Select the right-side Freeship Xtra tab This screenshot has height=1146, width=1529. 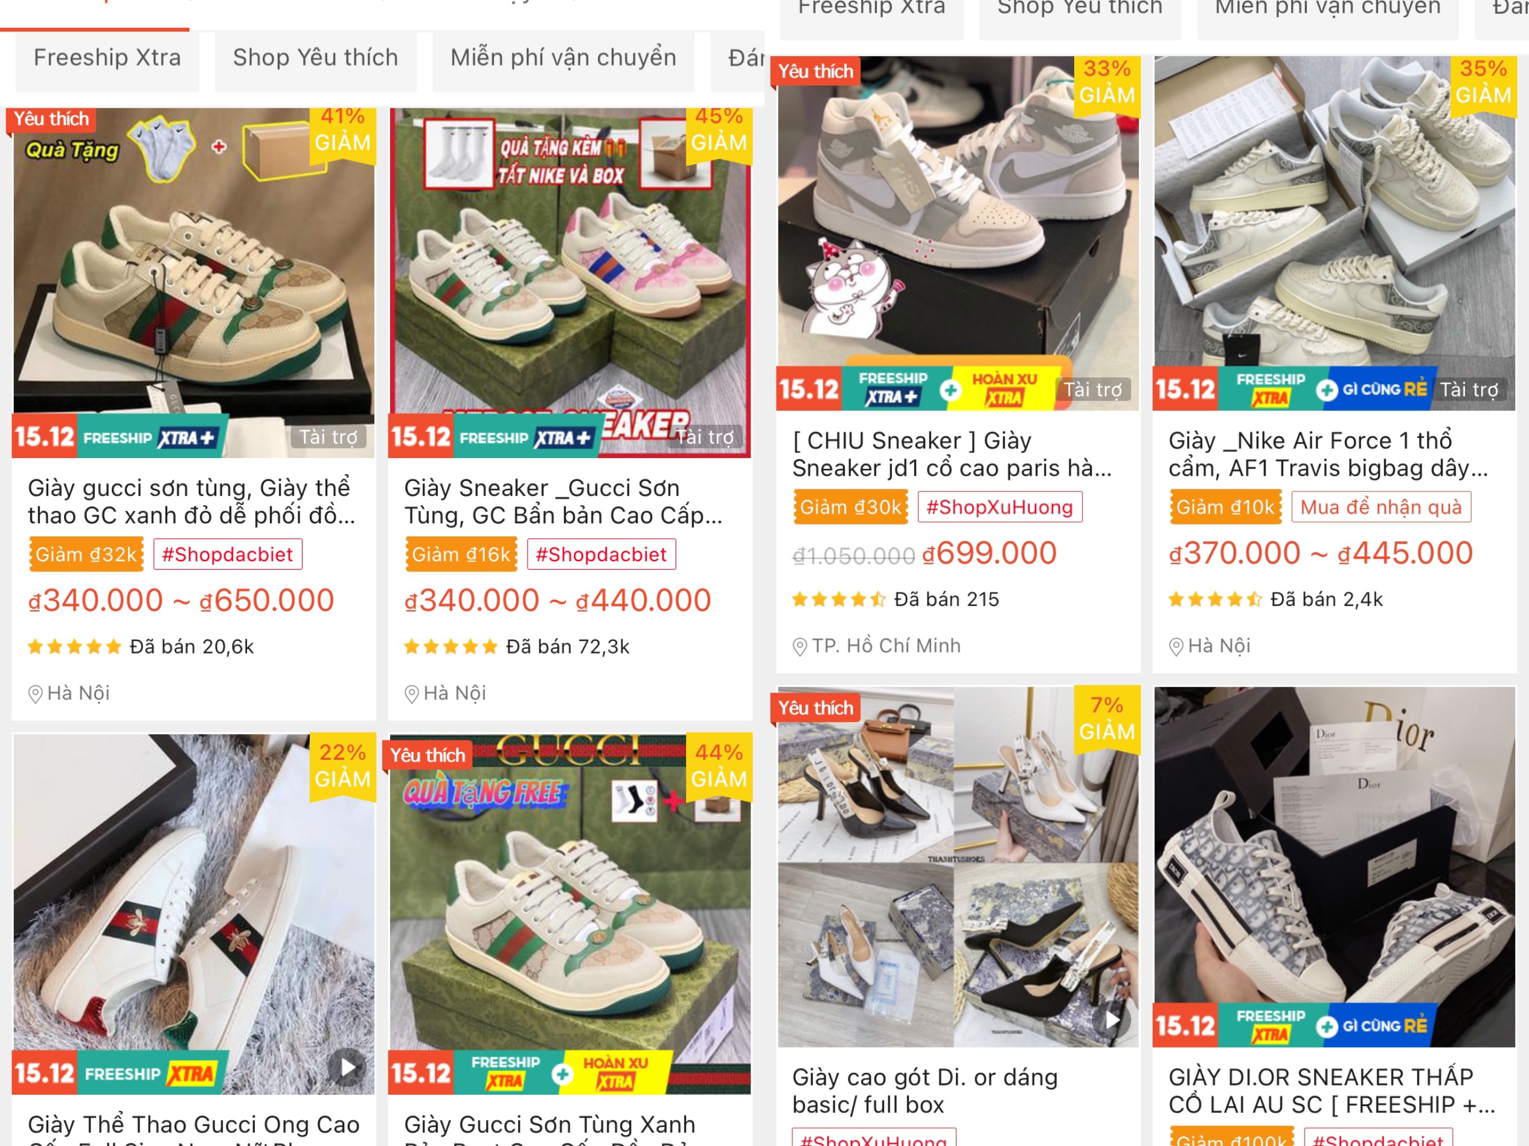[x=871, y=10]
